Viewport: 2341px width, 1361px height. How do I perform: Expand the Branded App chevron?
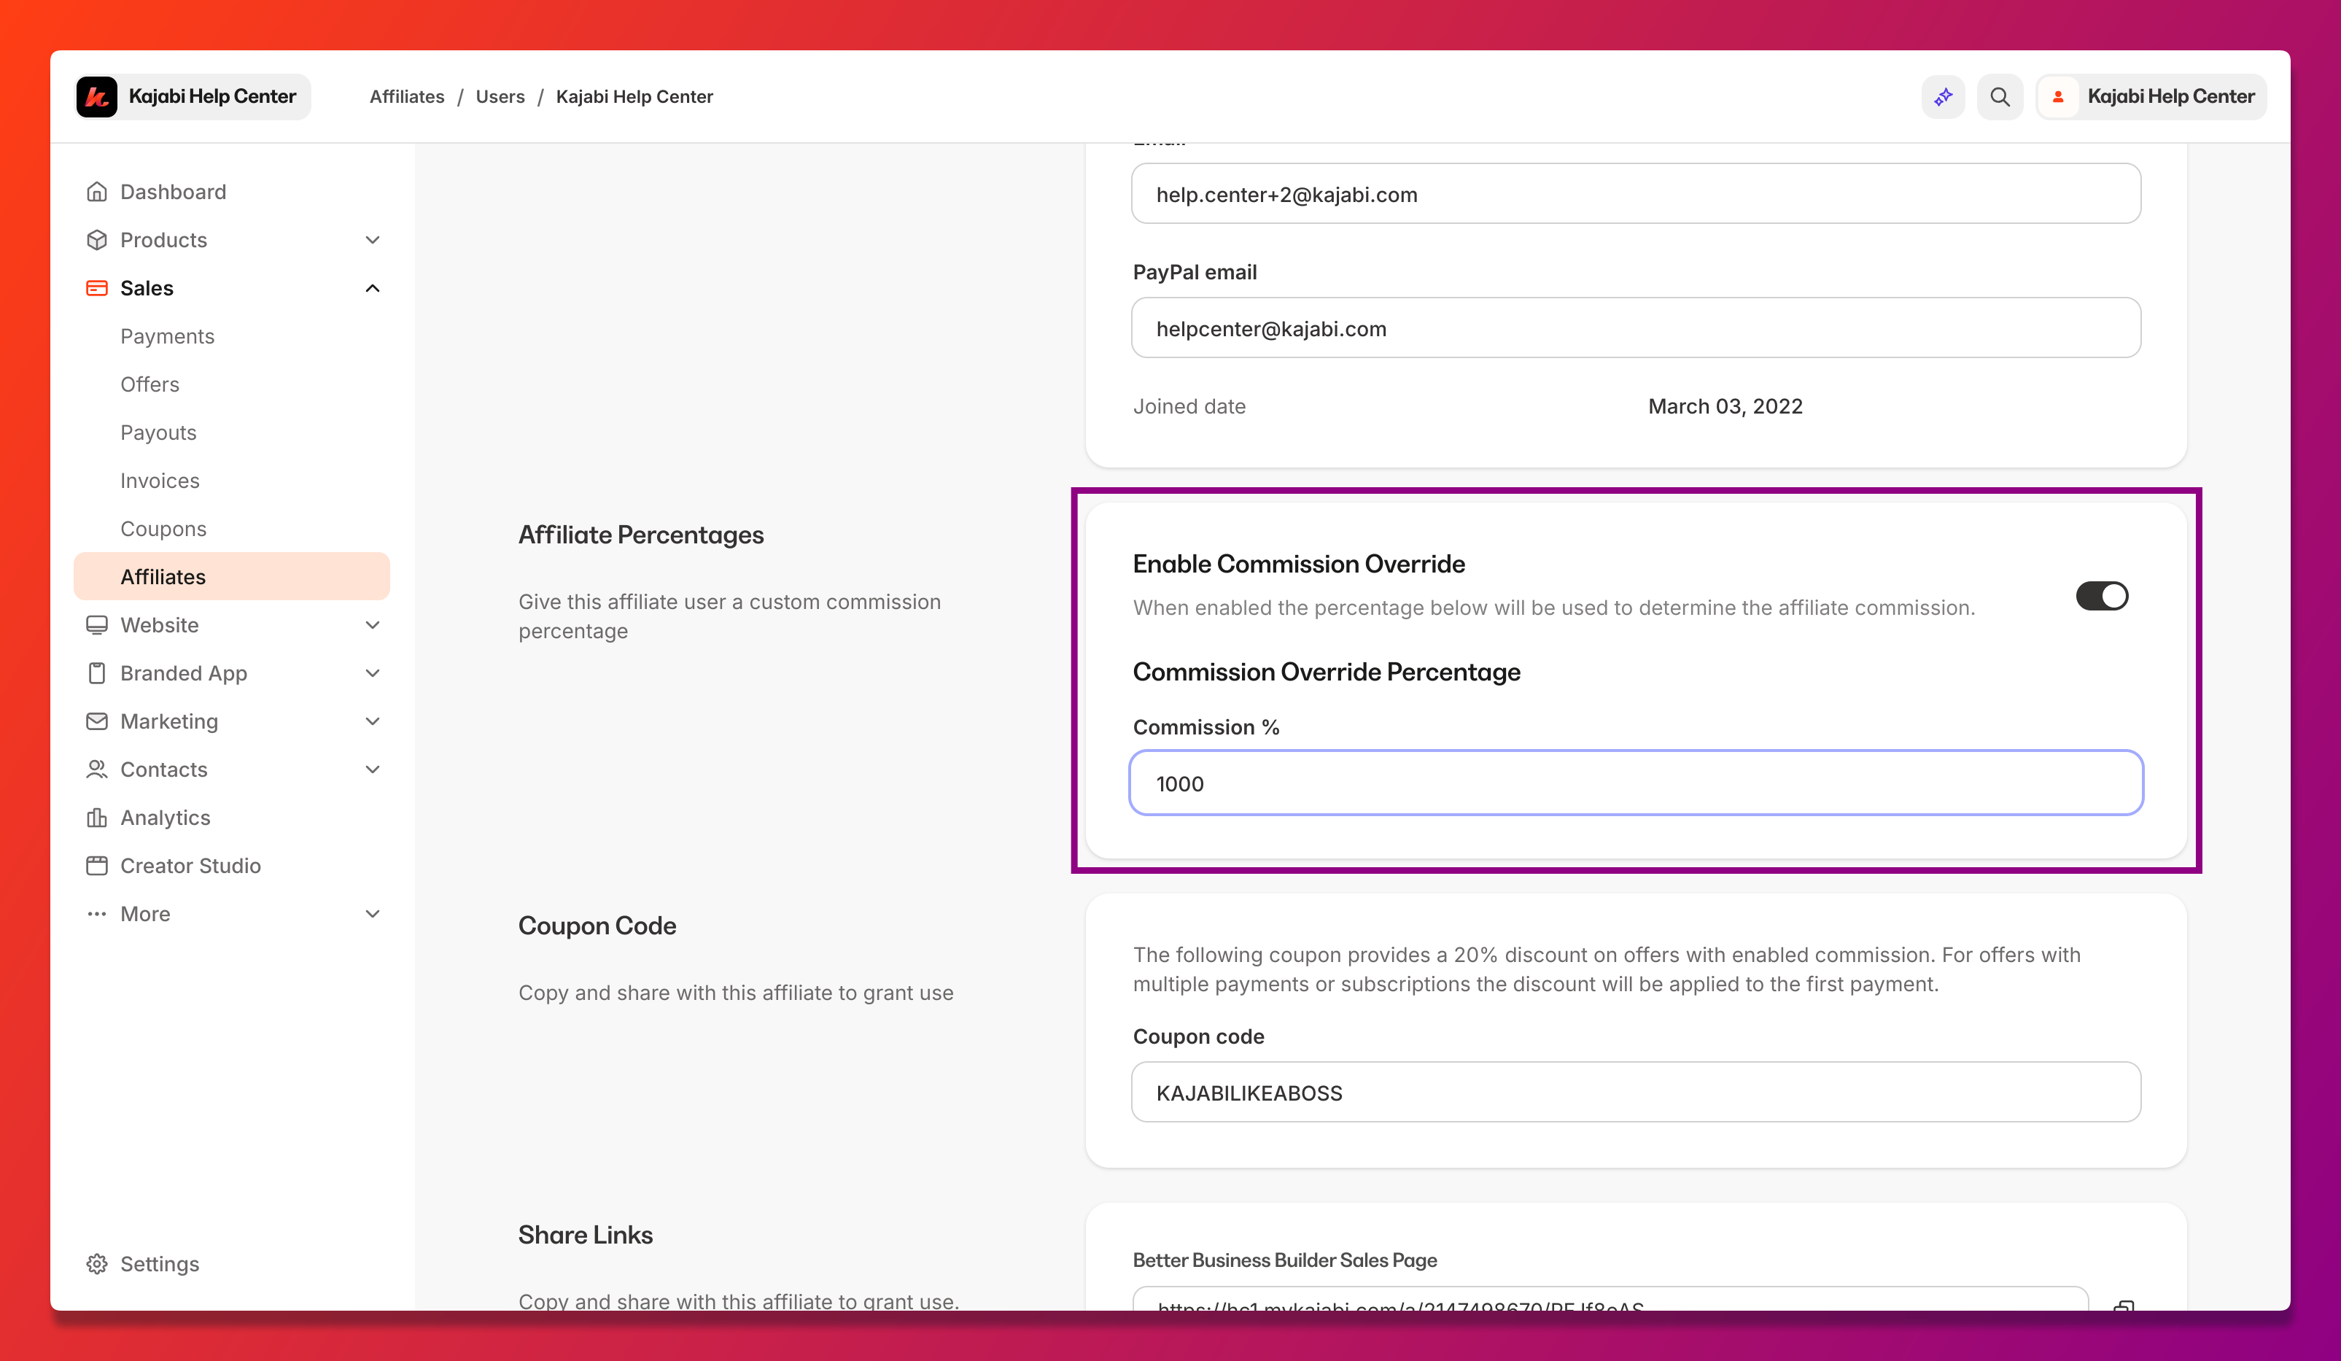[373, 673]
